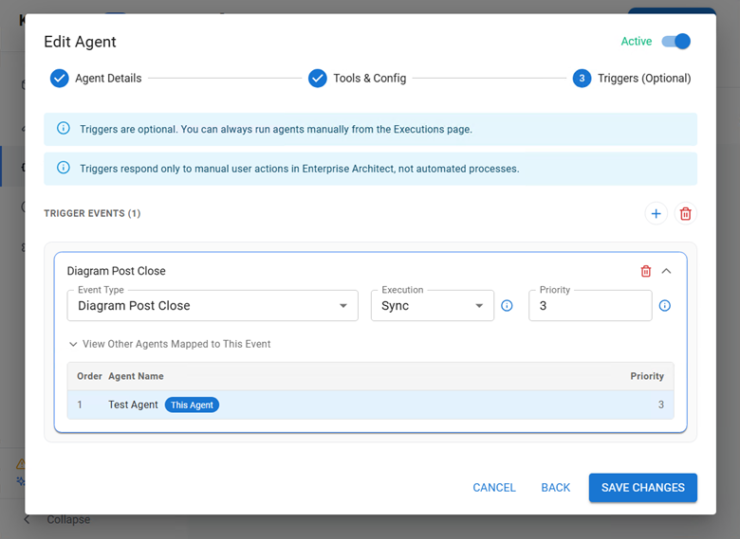The image size is (740, 539).
Task: Go to the Agent Details step
Action: tap(108, 79)
